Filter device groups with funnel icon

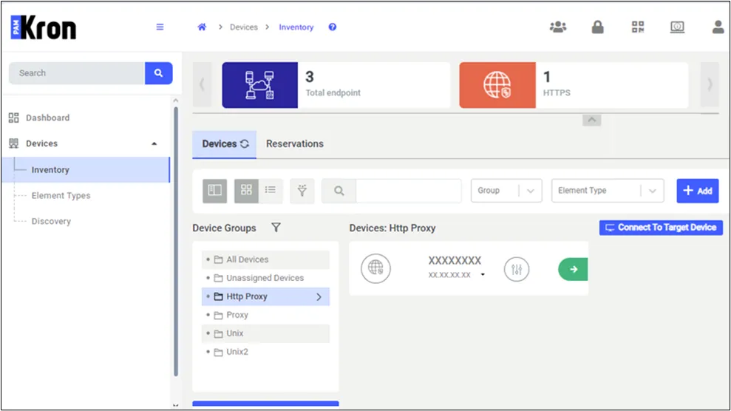(276, 228)
